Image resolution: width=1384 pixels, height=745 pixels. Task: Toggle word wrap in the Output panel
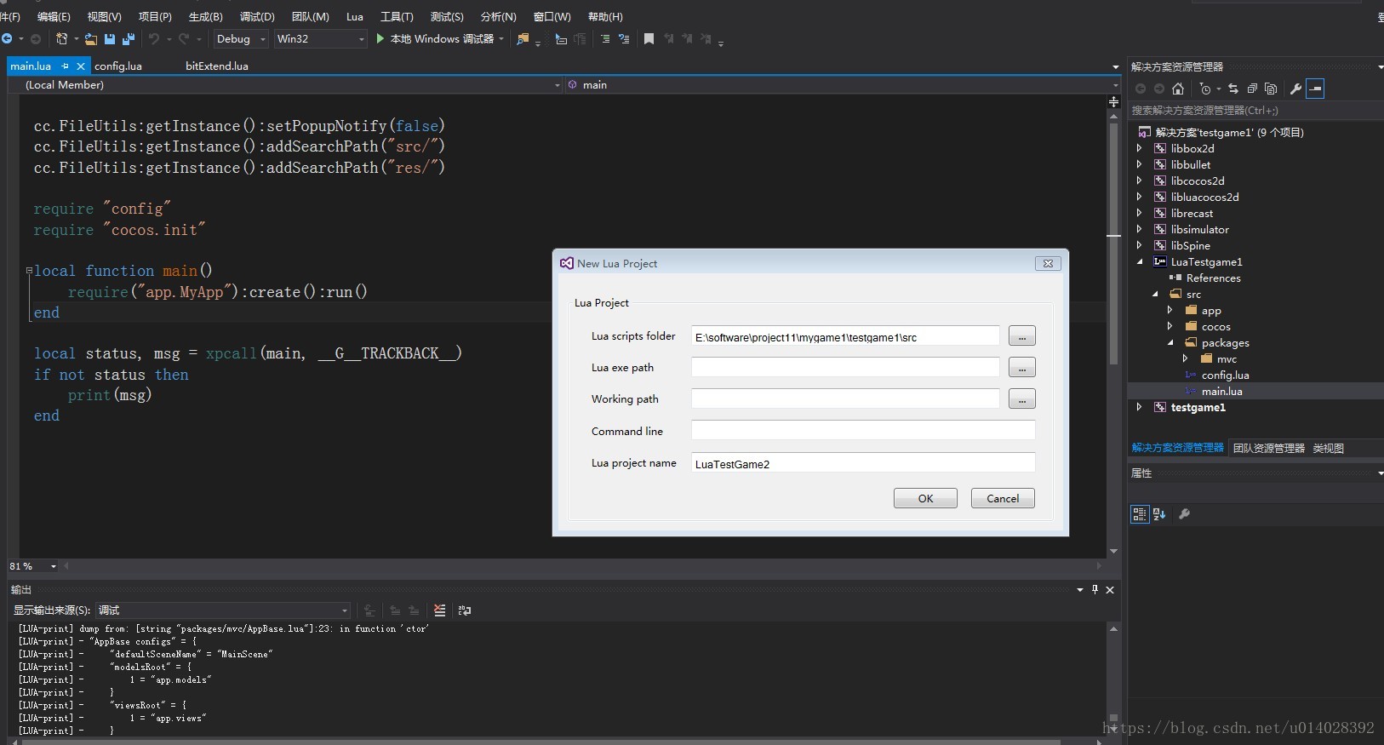(464, 610)
